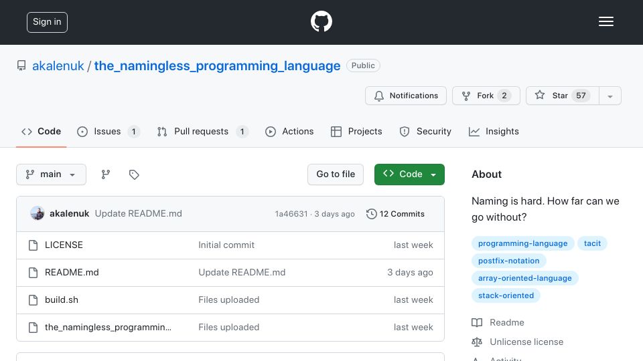View the Insights tab
Screen dimensions: 643x361
(494, 132)
